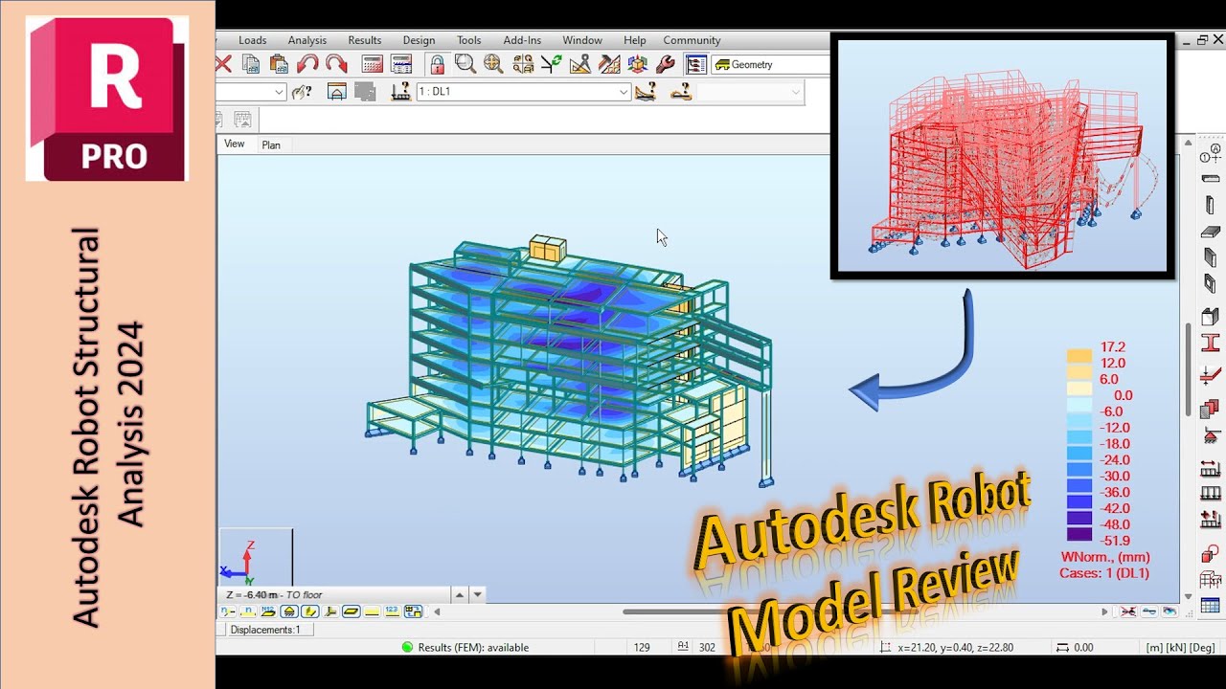Viewport: 1226px width, 689px height.
Task: Open the Tools menu
Action: 469,40
